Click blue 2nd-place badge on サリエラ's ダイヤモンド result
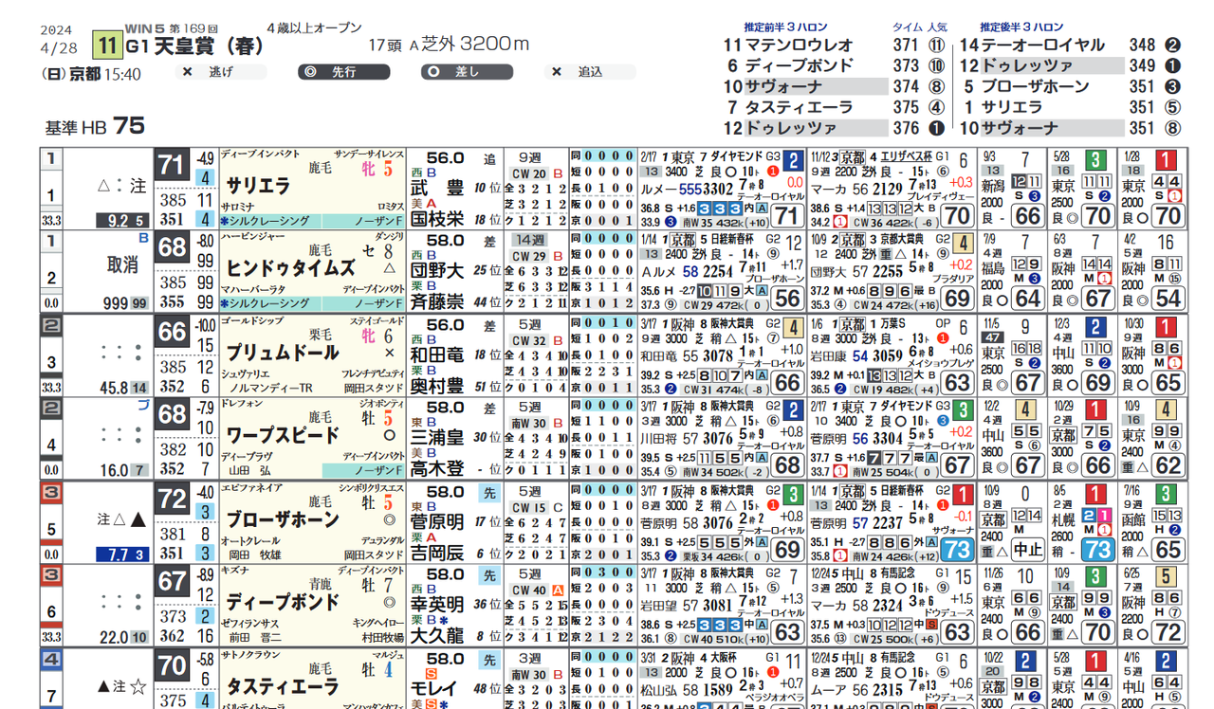Viewport: 1214px width, 709px height. (793, 160)
